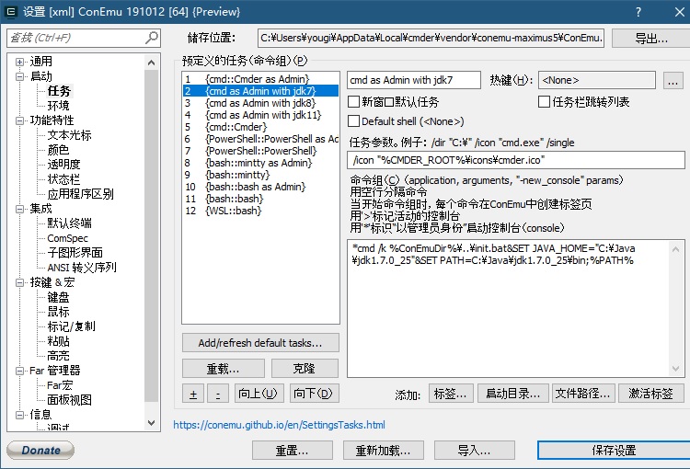Select the 默认终端 settings page

pos(69,223)
